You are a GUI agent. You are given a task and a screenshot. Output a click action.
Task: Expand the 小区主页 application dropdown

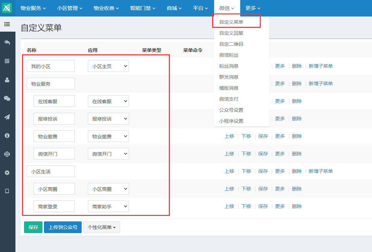coord(108,66)
